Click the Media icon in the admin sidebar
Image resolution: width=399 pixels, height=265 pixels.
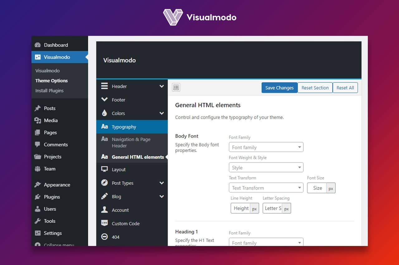pyautogui.click(x=37, y=120)
